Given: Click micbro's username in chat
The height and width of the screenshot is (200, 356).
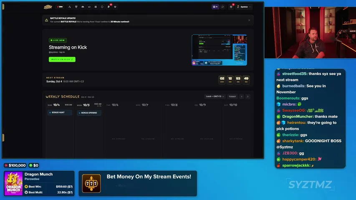Looking at the screenshot, I should point(289,104).
